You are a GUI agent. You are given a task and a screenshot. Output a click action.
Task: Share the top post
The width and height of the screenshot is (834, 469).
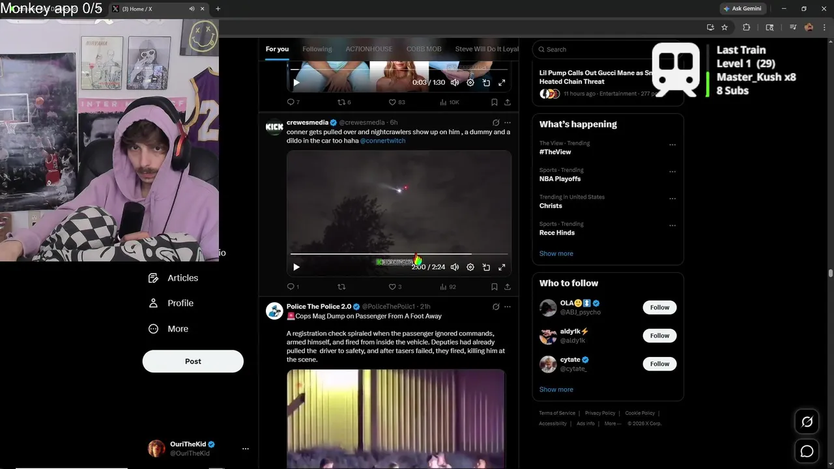508,102
